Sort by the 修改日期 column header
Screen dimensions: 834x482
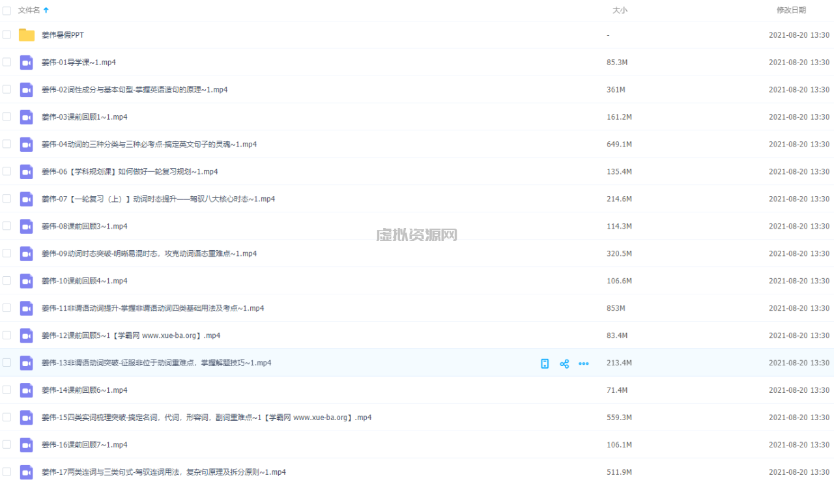[791, 10]
